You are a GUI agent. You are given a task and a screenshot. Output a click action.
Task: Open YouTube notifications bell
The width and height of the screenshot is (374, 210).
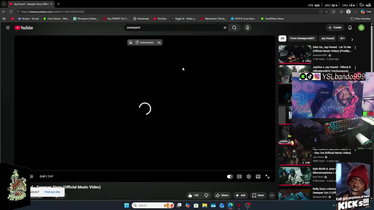click(x=350, y=27)
